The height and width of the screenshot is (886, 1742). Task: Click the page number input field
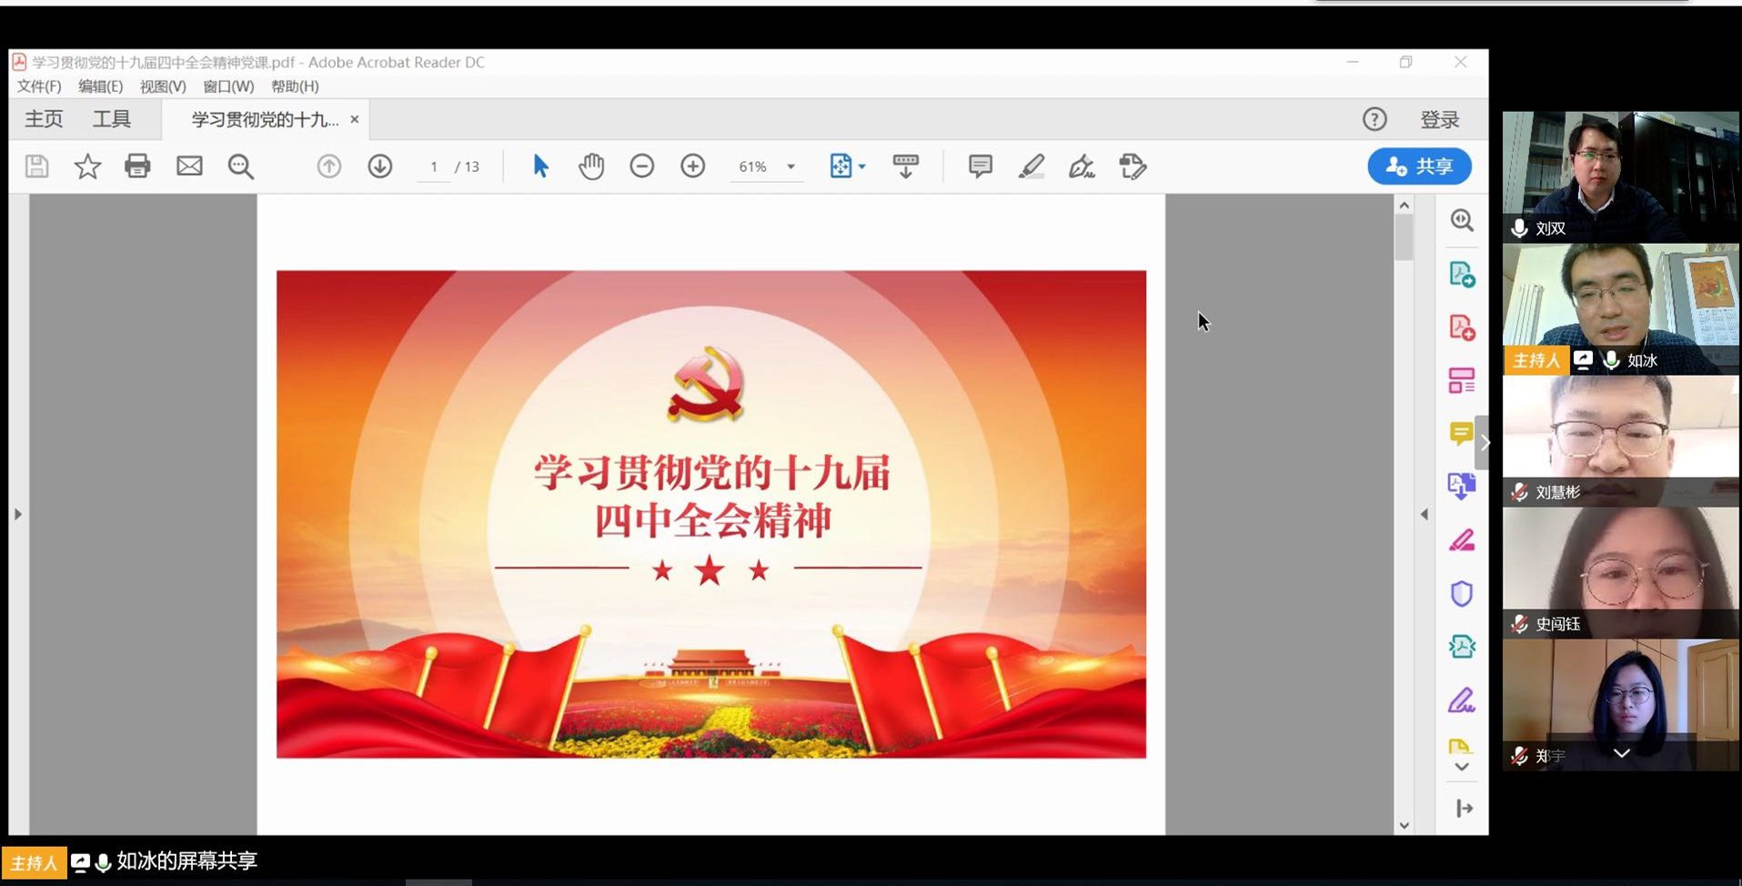[x=434, y=166]
